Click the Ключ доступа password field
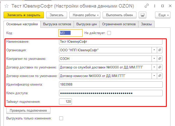This screenshot has height=126, width=175. point(111,93)
